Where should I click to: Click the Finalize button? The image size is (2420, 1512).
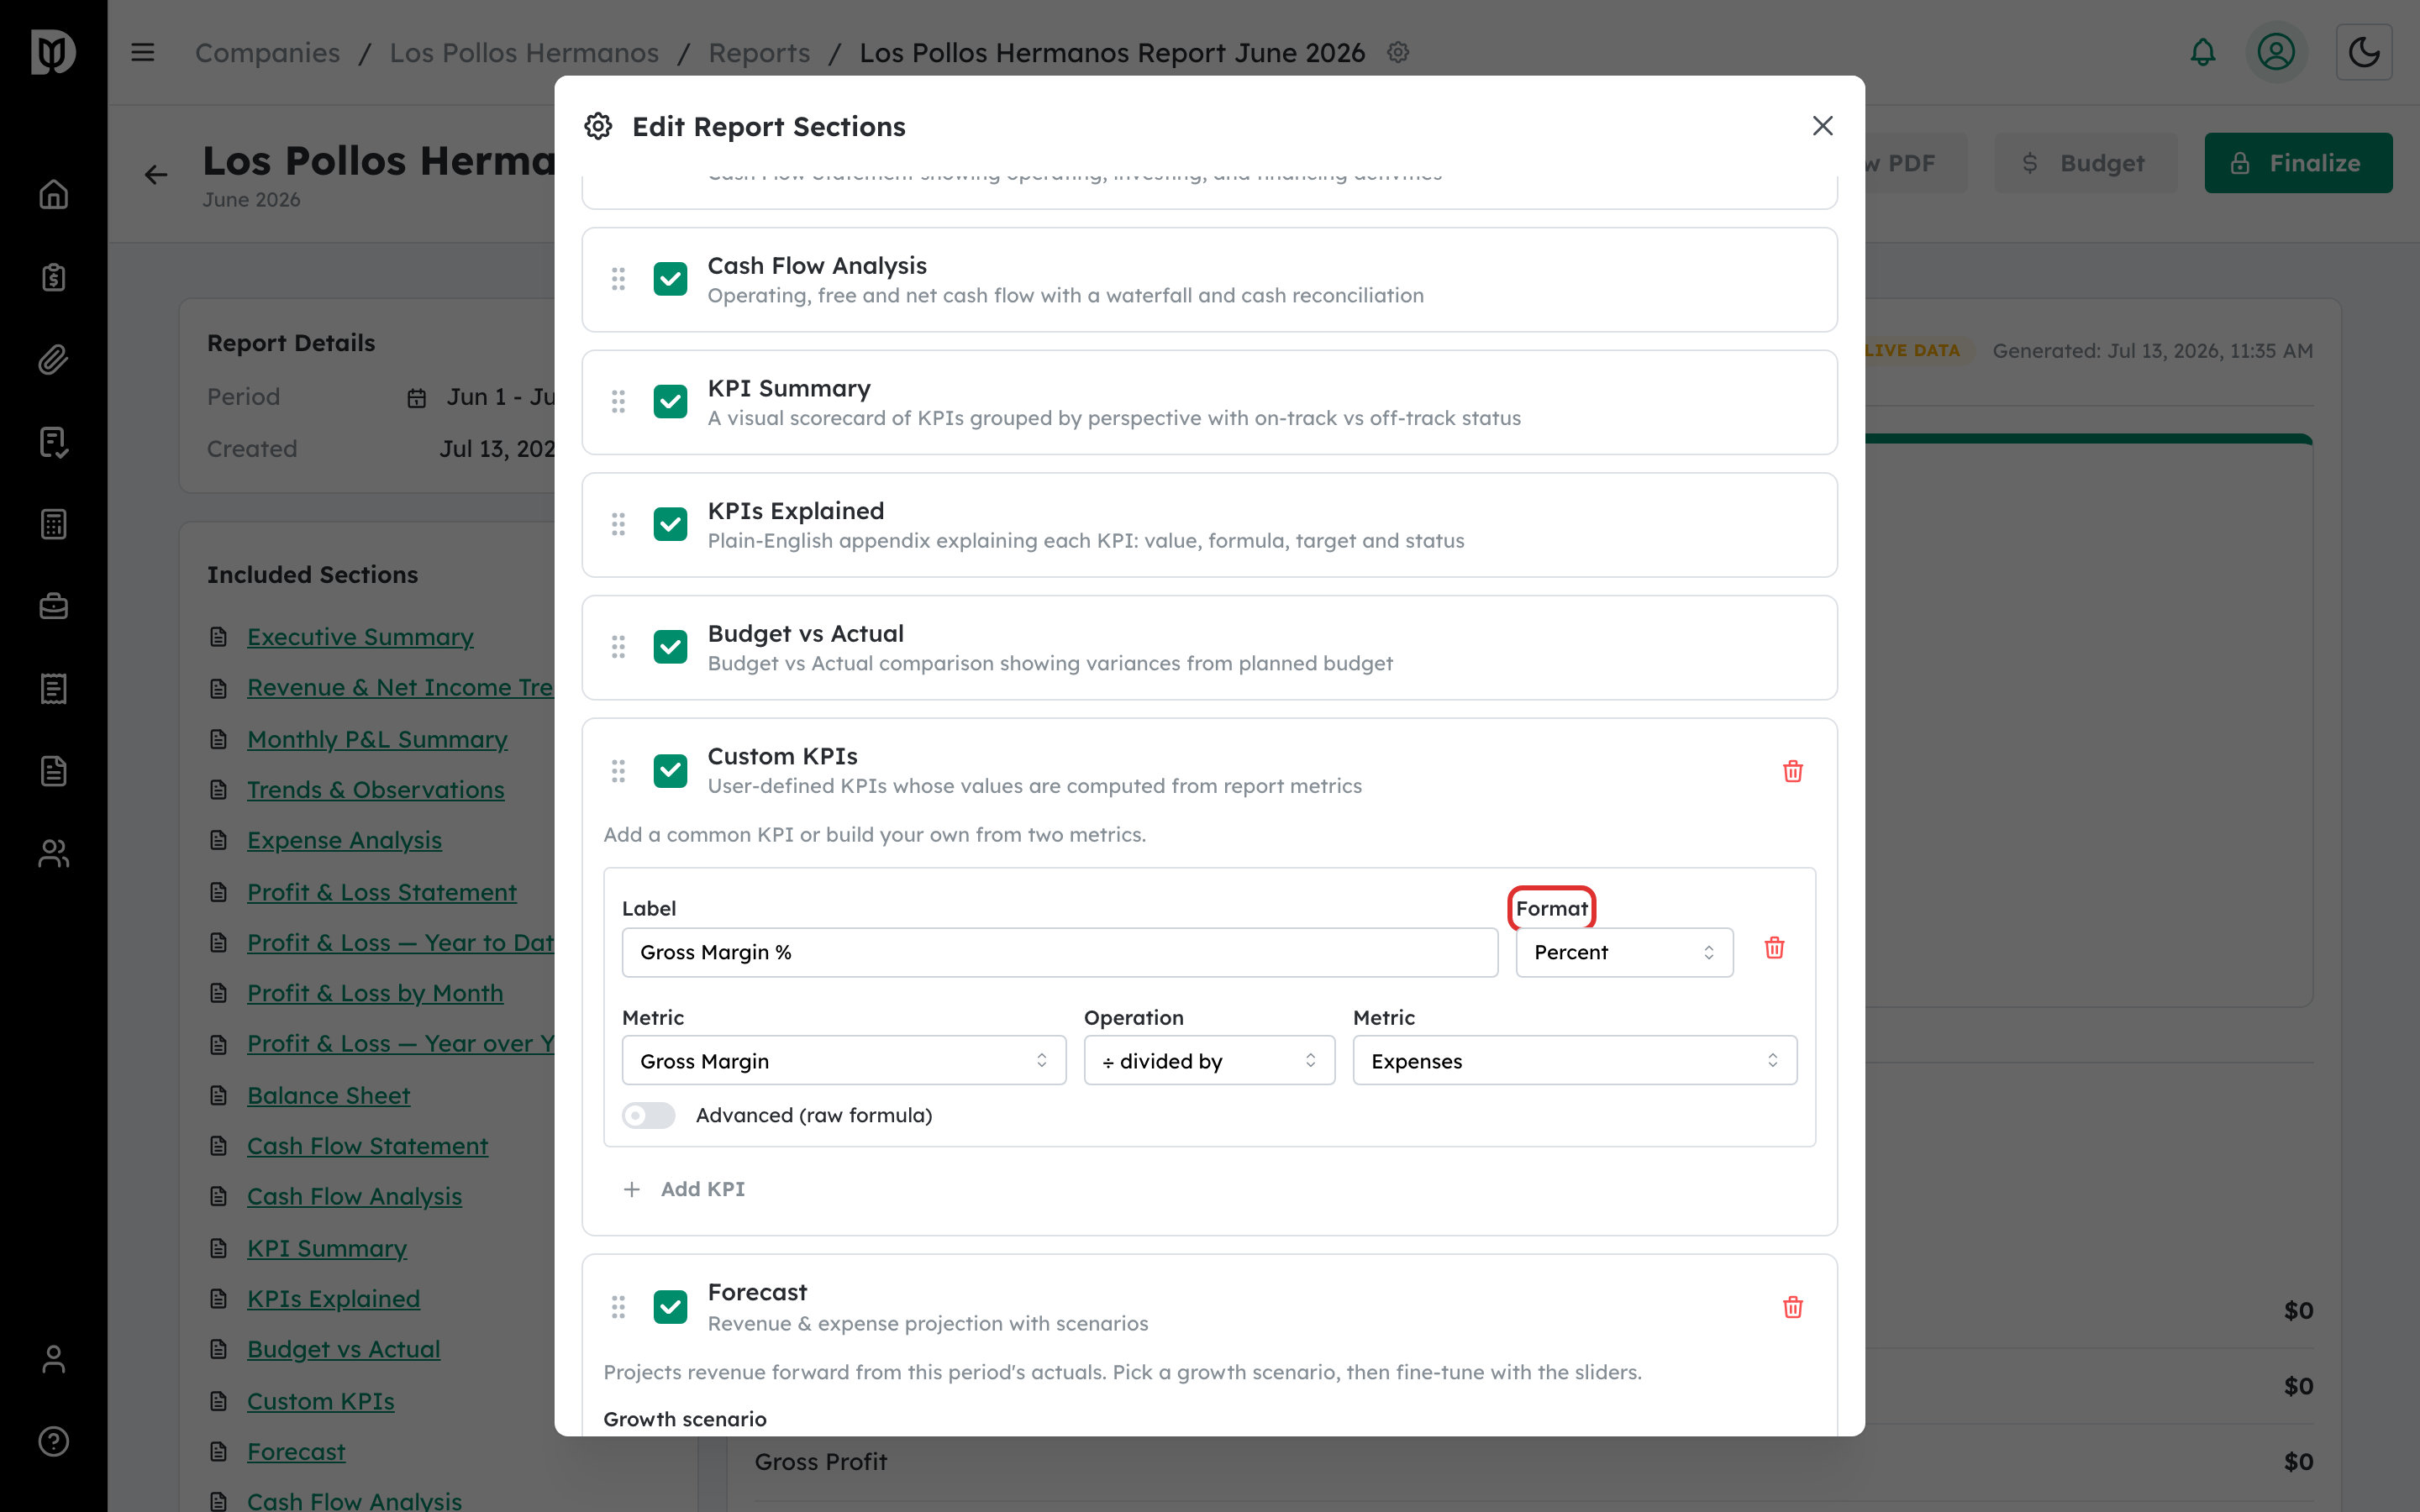tap(2298, 163)
